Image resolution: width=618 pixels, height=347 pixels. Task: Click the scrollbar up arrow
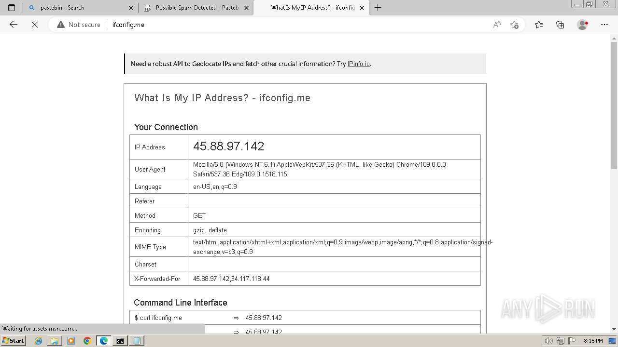pos(614,38)
